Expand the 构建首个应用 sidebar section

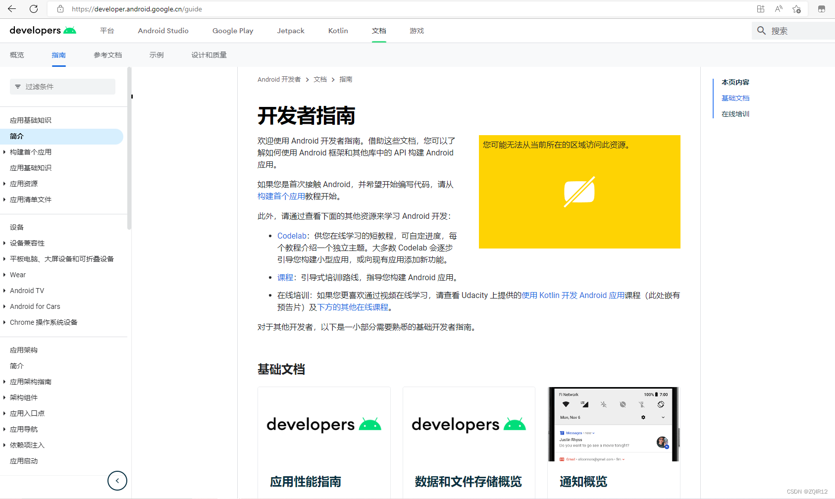click(5, 152)
